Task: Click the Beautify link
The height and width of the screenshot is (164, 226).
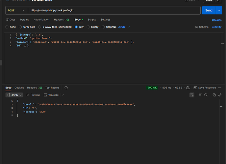Action: click(216, 27)
